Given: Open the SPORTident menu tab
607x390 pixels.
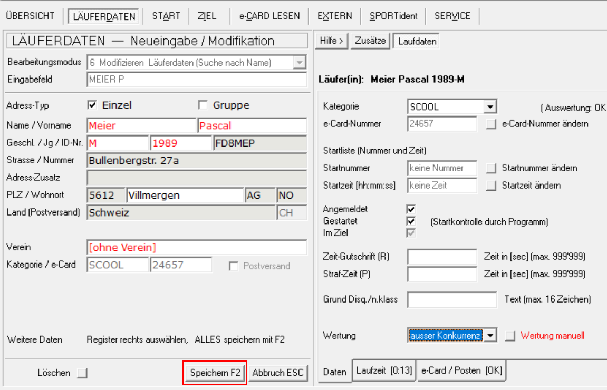Looking at the screenshot, I should coord(393,16).
